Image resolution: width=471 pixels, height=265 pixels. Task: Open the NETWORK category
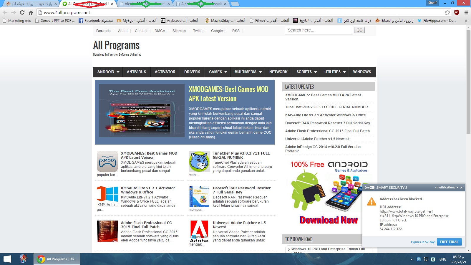[278, 72]
